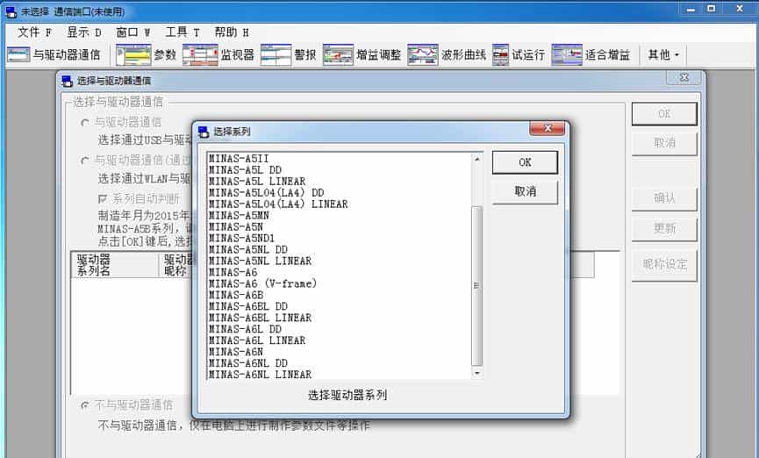This screenshot has height=458, width=759.
Task: Toggle the 系列自动判断 checkbox
Action: pos(103,199)
